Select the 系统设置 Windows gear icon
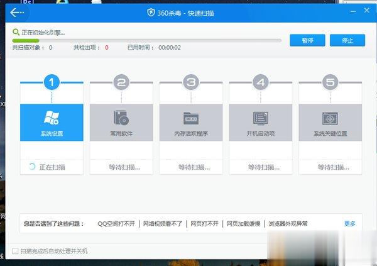The height and width of the screenshot is (266, 377). pyautogui.click(x=51, y=118)
